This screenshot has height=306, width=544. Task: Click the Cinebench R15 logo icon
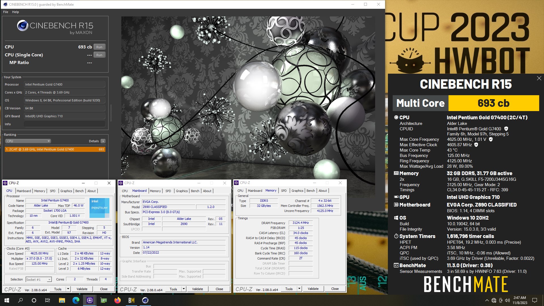(22, 26)
